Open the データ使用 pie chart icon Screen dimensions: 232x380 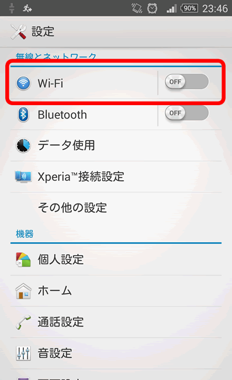coord(23,145)
